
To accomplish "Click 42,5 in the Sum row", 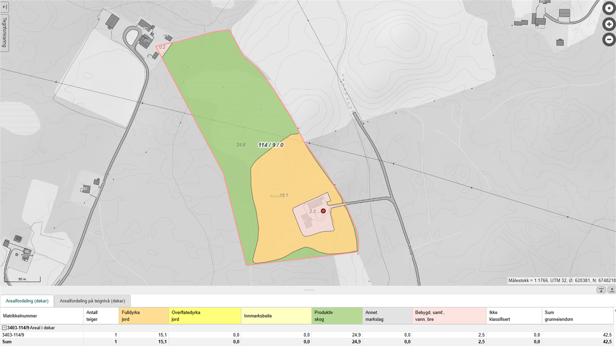I will point(607,342).
